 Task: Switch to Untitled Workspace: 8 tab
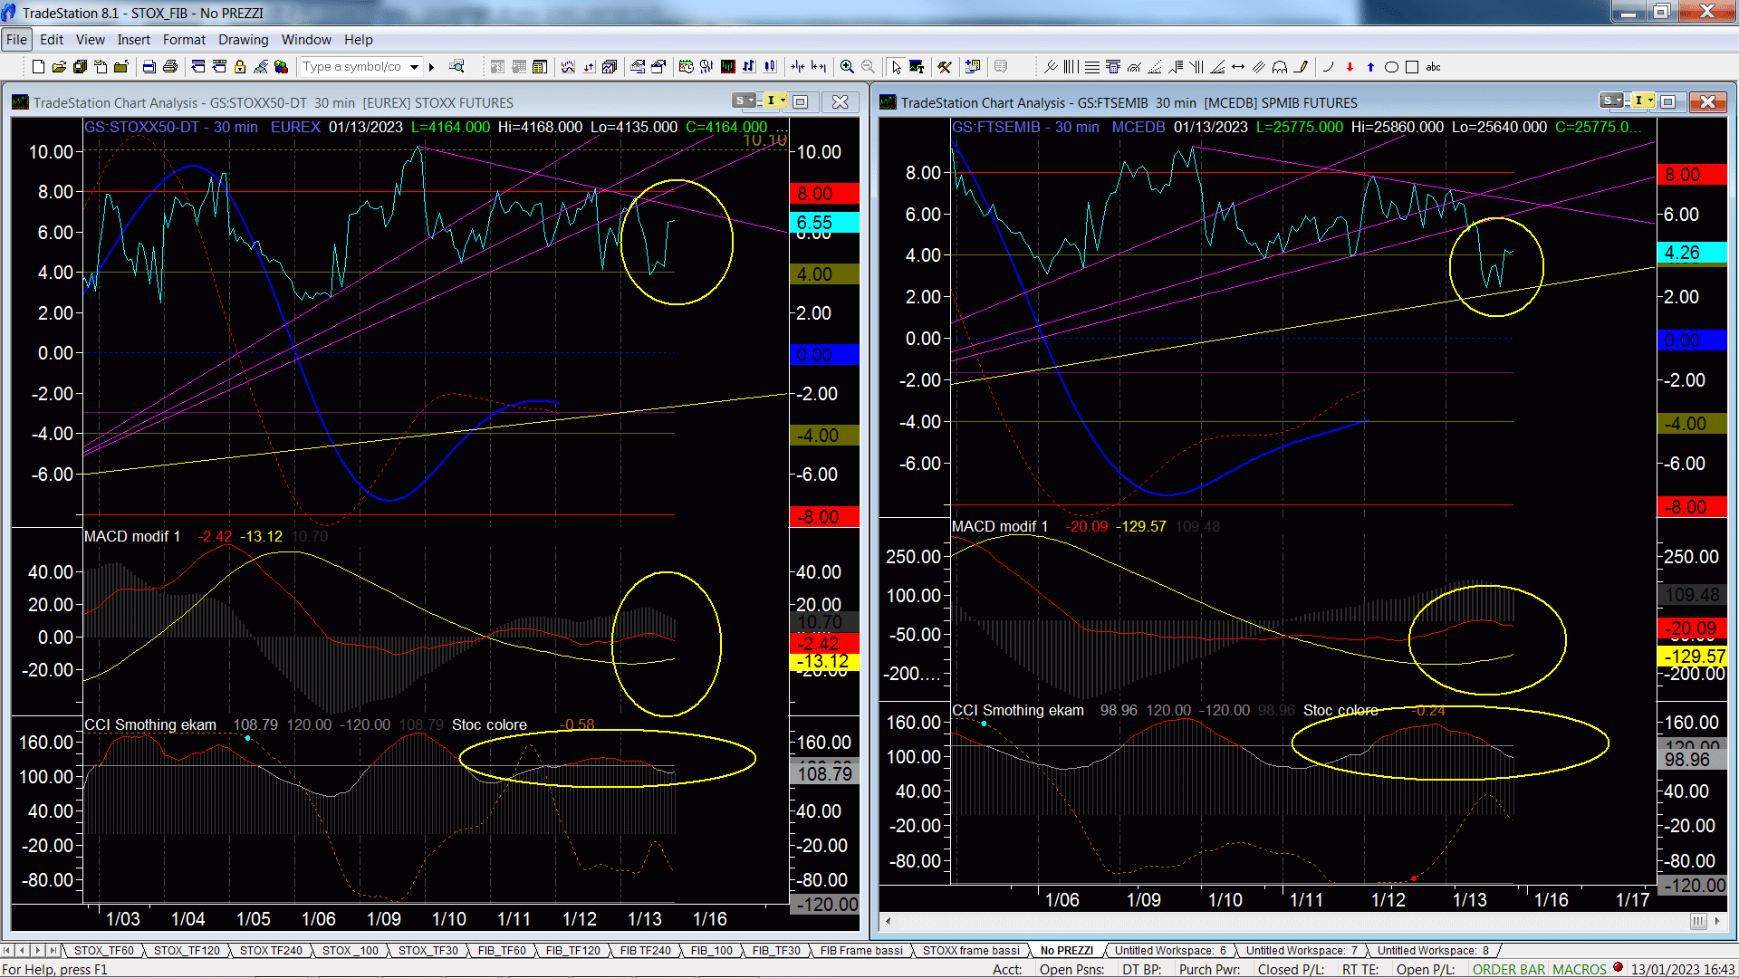point(1433,950)
